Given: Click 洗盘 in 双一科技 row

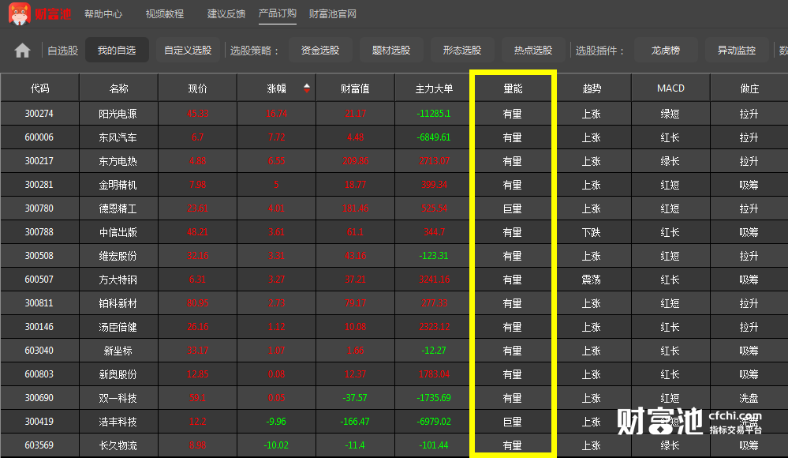Looking at the screenshot, I should [749, 398].
